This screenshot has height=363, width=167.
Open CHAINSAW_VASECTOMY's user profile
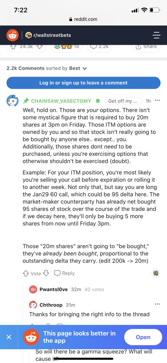click(61, 101)
